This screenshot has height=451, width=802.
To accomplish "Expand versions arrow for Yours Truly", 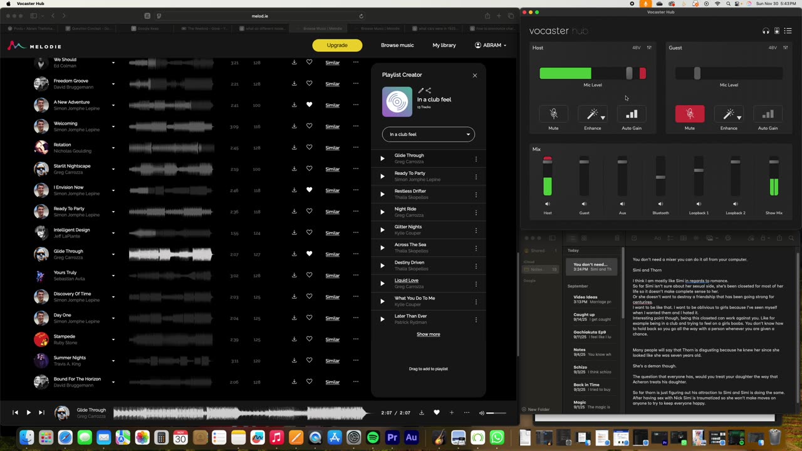I will tap(113, 276).
